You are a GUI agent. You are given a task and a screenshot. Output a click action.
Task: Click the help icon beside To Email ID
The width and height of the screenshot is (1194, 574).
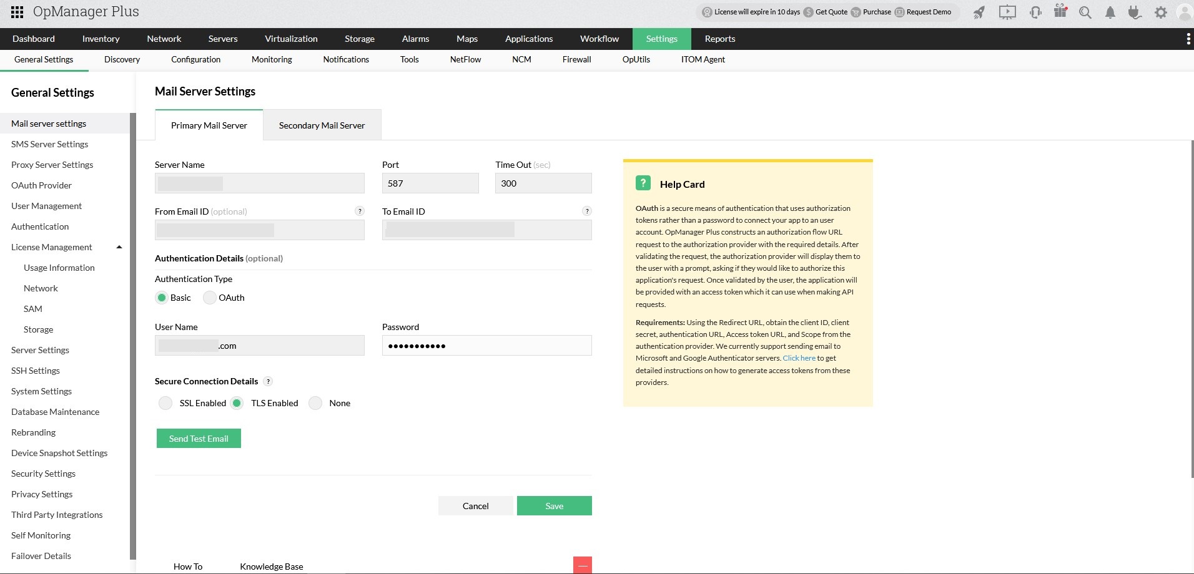point(587,211)
